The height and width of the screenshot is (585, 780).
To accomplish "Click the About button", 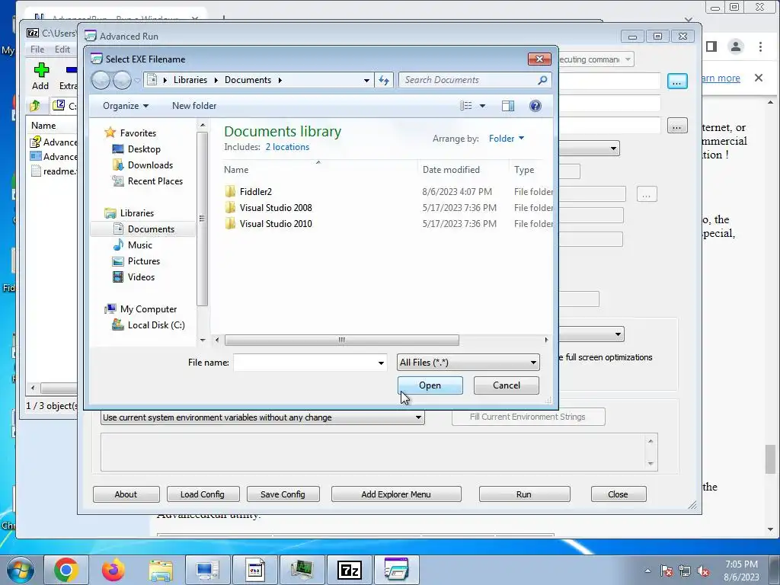I will (x=126, y=494).
